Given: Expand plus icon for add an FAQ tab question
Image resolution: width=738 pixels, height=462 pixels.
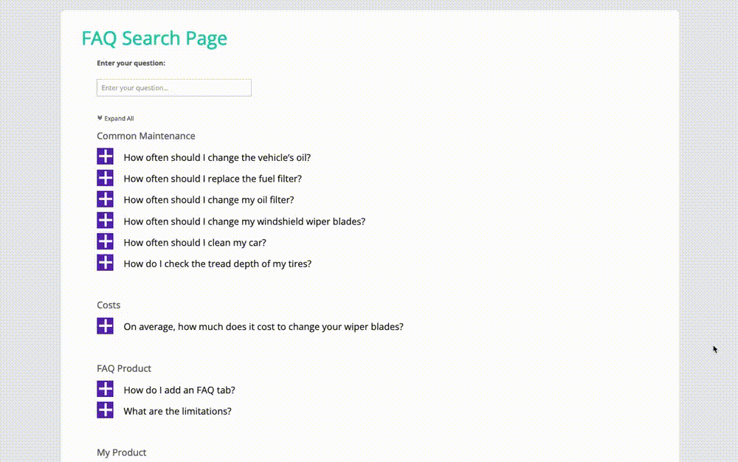Looking at the screenshot, I should pos(105,389).
